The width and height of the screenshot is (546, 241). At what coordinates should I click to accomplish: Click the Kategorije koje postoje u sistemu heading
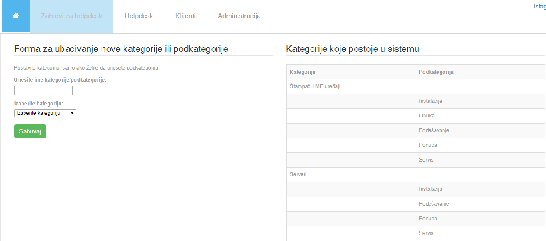352,49
